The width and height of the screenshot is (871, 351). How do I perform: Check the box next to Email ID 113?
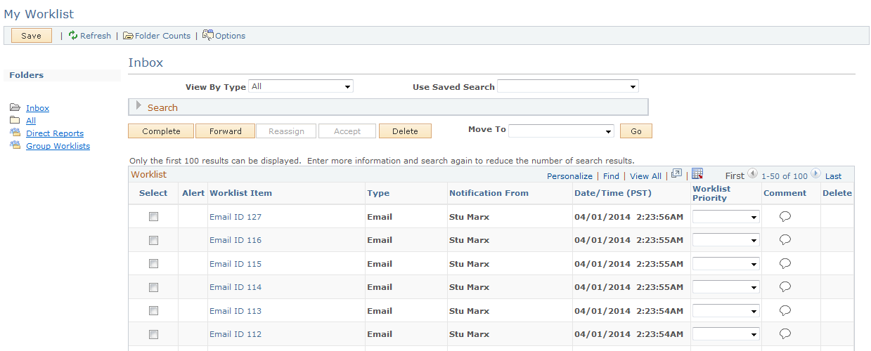pyautogui.click(x=153, y=311)
